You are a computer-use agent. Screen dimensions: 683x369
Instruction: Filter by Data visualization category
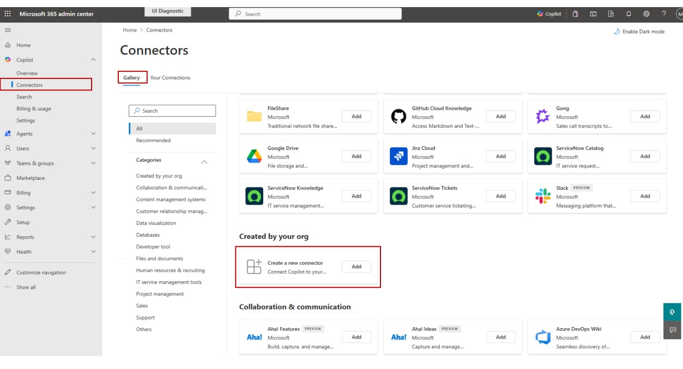pos(156,223)
